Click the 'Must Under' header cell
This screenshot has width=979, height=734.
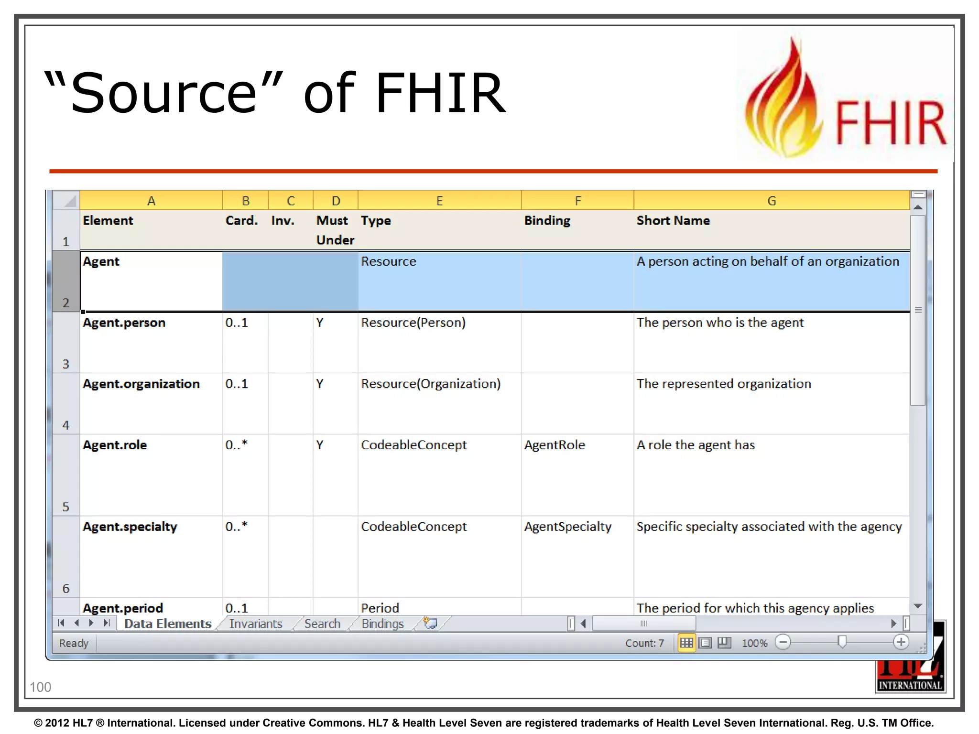[x=336, y=230]
